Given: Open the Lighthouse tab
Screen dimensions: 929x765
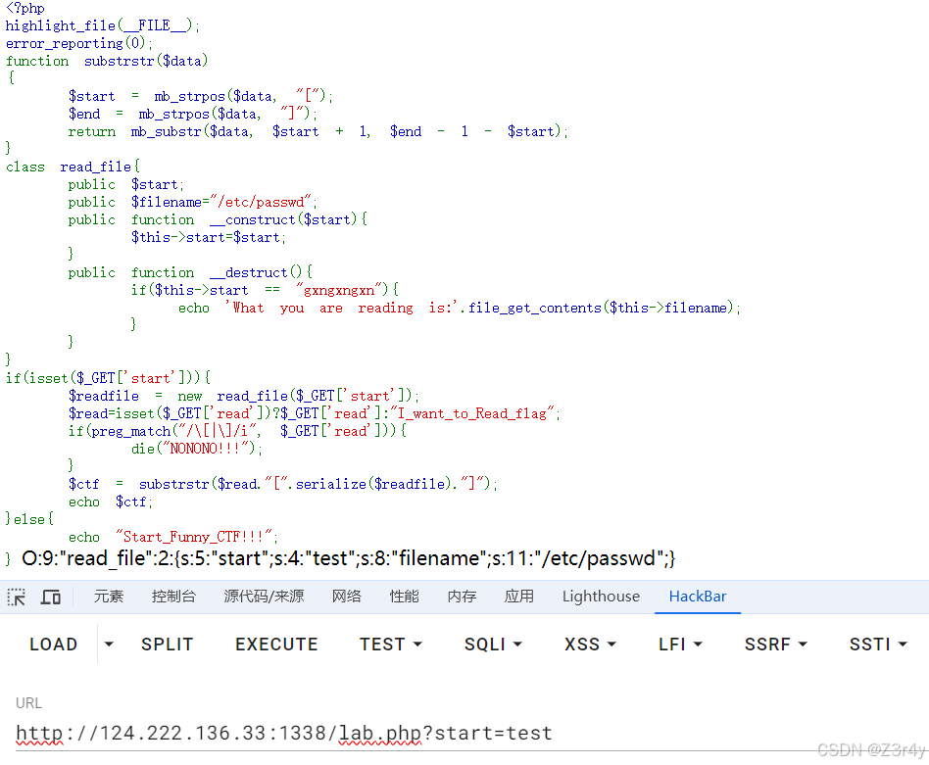Looking at the screenshot, I should (601, 597).
